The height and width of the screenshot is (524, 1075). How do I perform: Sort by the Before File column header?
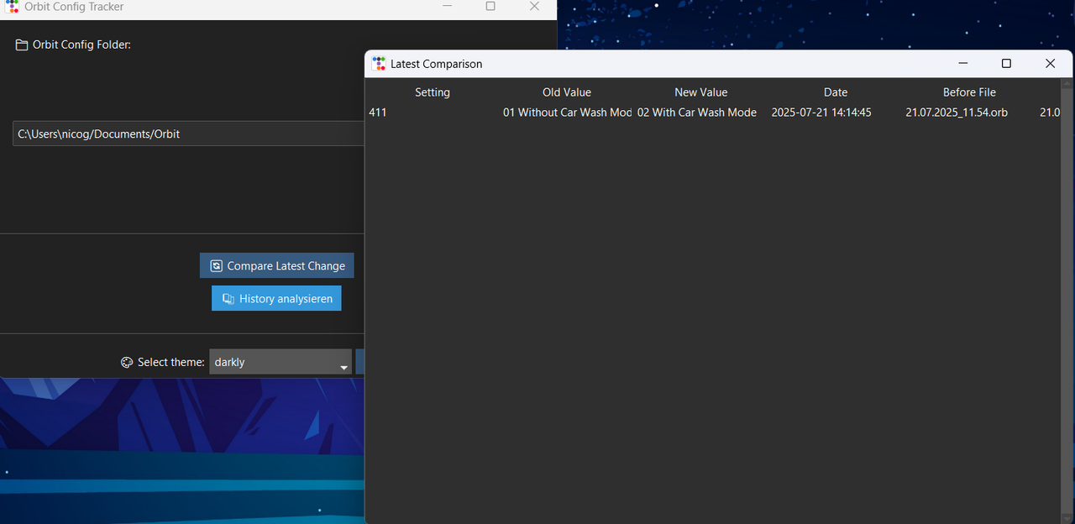coord(969,92)
